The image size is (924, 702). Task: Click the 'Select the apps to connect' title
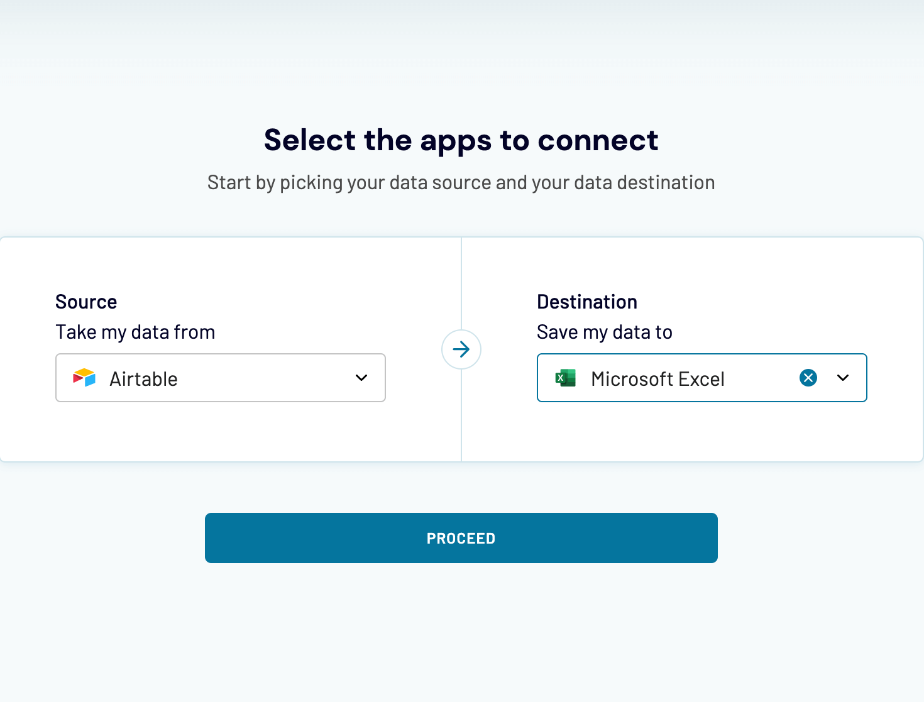coord(461,140)
